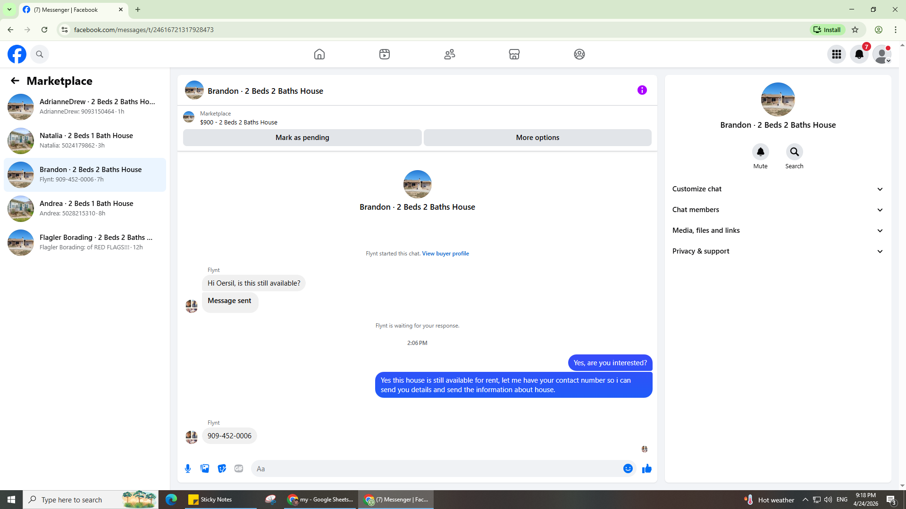Open Facebook search magnifier
The height and width of the screenshot is (509, 906).
[x=40, y=54]
